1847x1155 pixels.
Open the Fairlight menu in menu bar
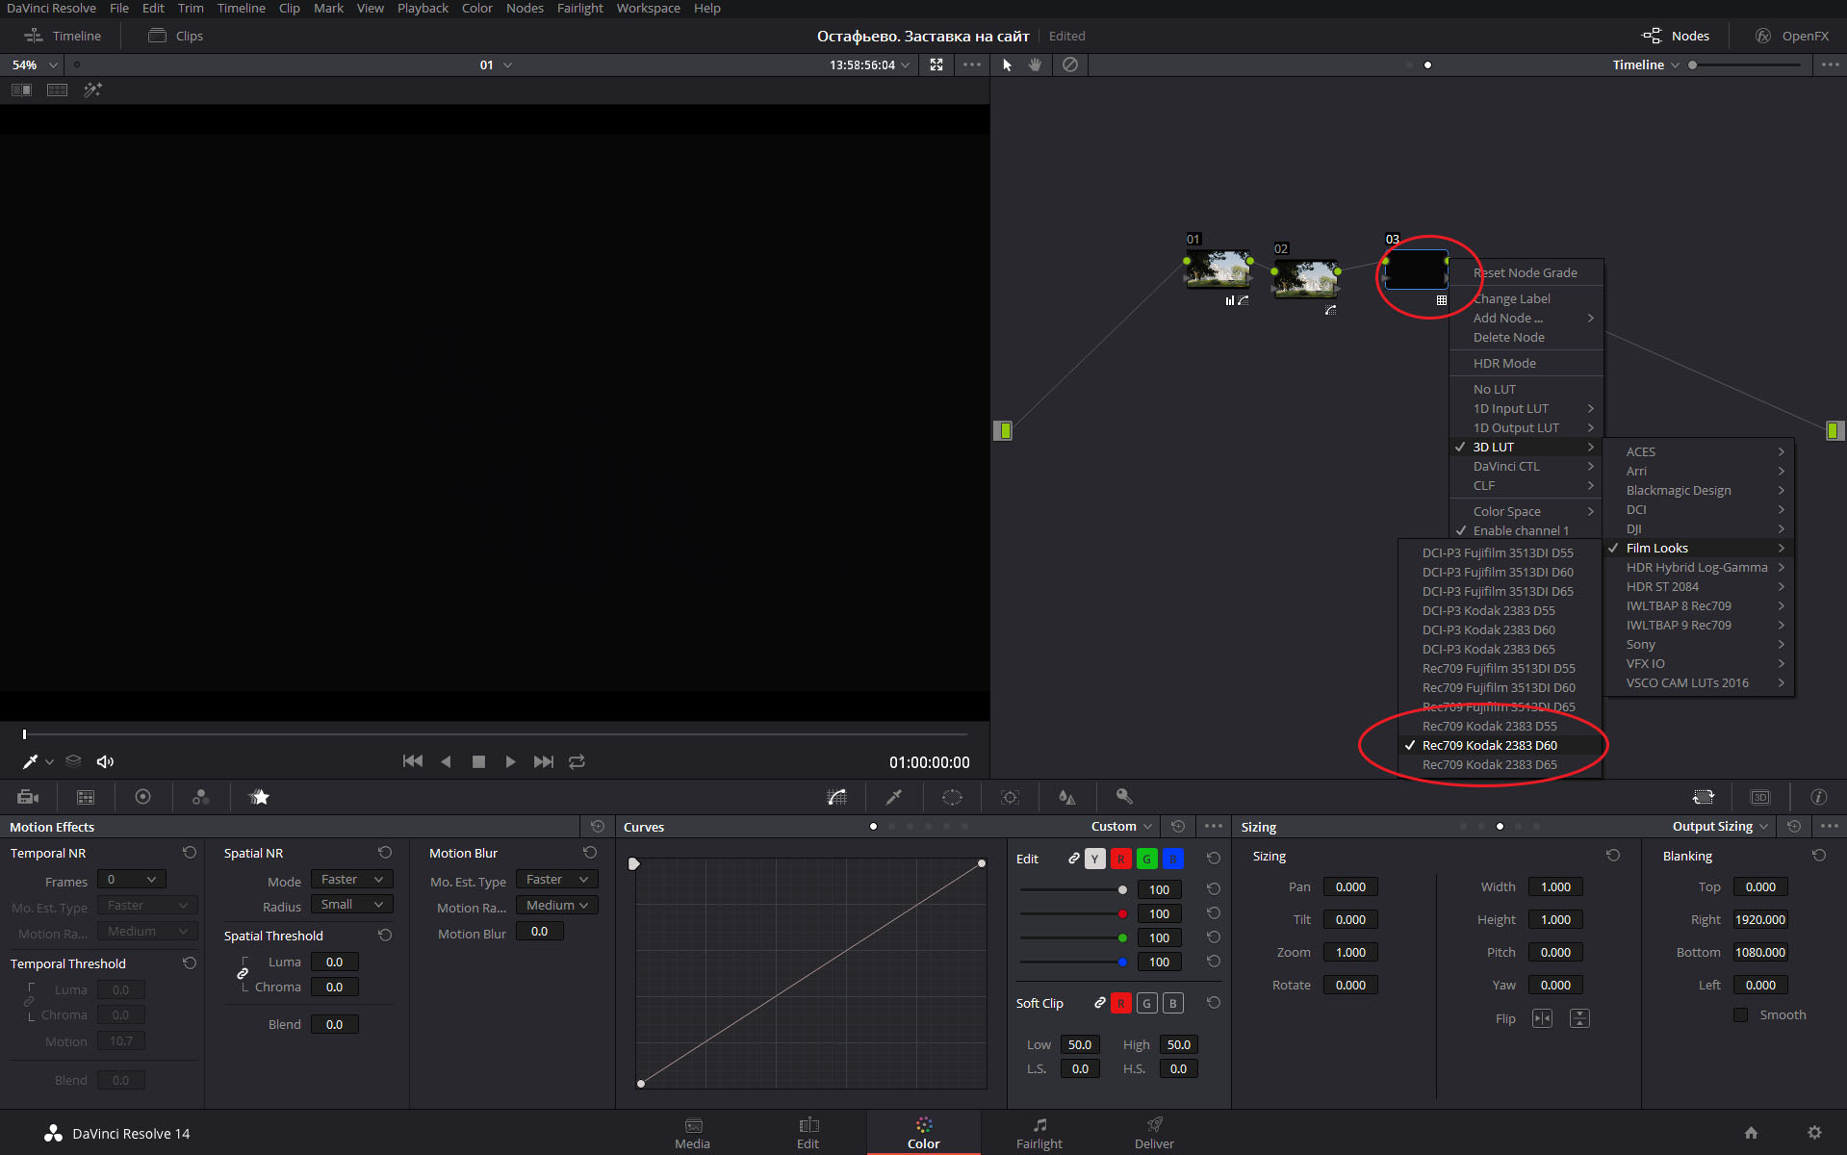coord(579,8)
